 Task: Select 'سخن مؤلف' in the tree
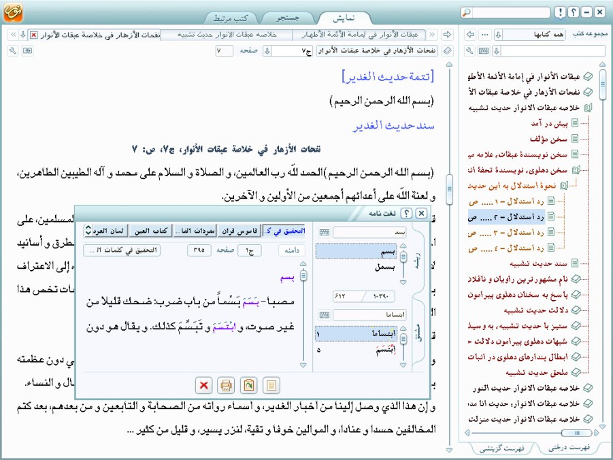[548, 139]
